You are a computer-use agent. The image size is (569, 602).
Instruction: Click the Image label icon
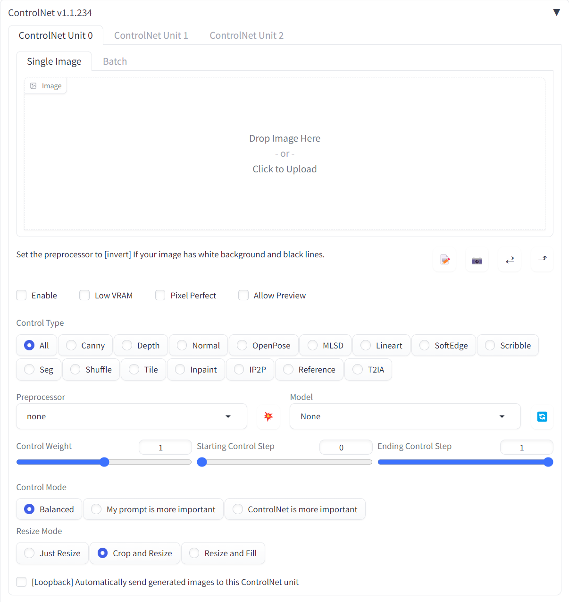33,86
